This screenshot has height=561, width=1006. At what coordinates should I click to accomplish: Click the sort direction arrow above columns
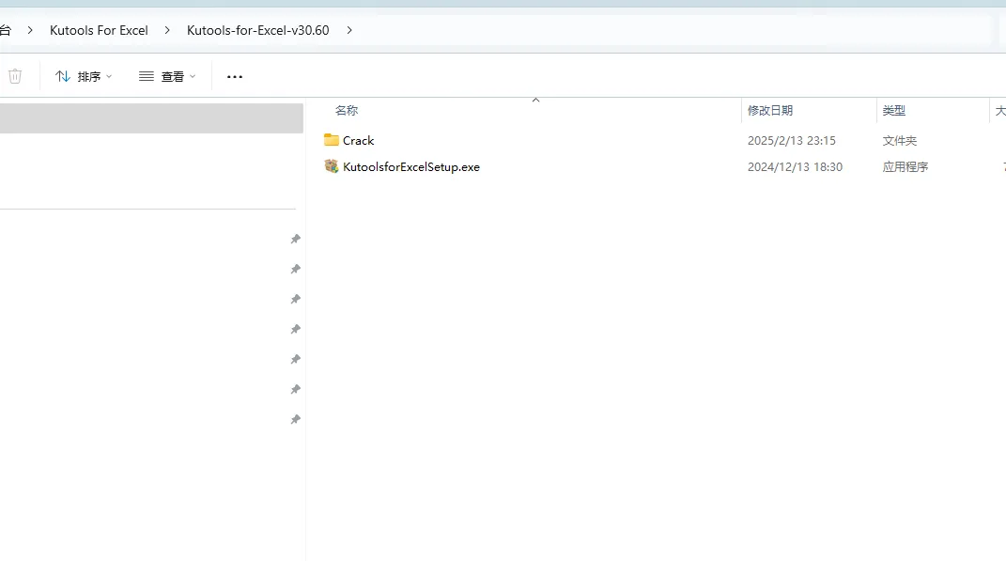tap(535, 101)
